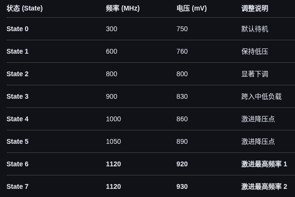The width and height of the screenshot is (295, 197).
Task: Select the State 3 row label
Action: 17,96
